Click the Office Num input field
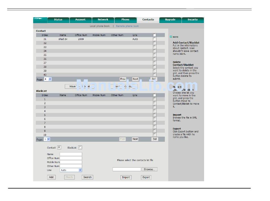 click(71, 158)
